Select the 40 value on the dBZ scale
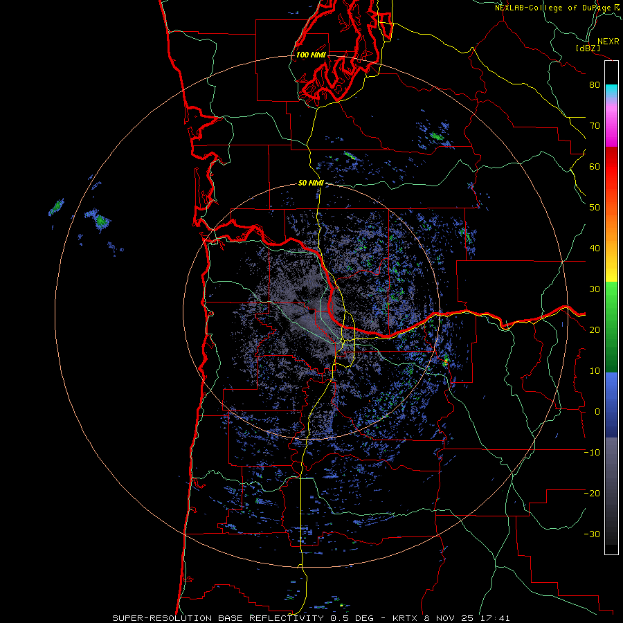Screen dimensions: 623x623 595,249
